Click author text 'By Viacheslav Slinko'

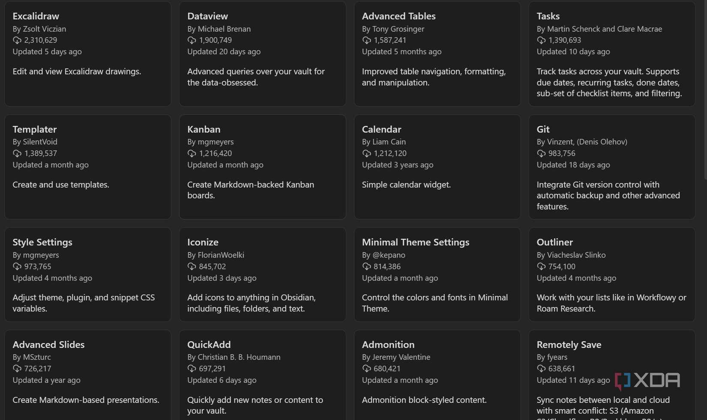[571, 255]
